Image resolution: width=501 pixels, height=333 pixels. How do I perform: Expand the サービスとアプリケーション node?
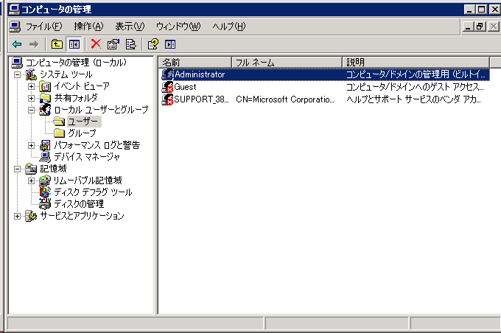pyautogui.click(x=17, y=217)
